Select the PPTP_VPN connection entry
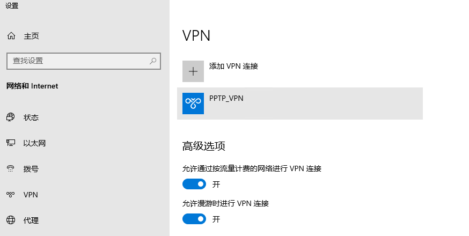This screenshot has height=236, width=469. pyautogui.click(x=301, y=104)
